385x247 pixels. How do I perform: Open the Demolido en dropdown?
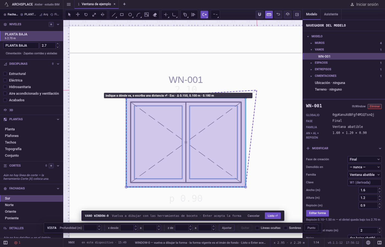point(365,167)
